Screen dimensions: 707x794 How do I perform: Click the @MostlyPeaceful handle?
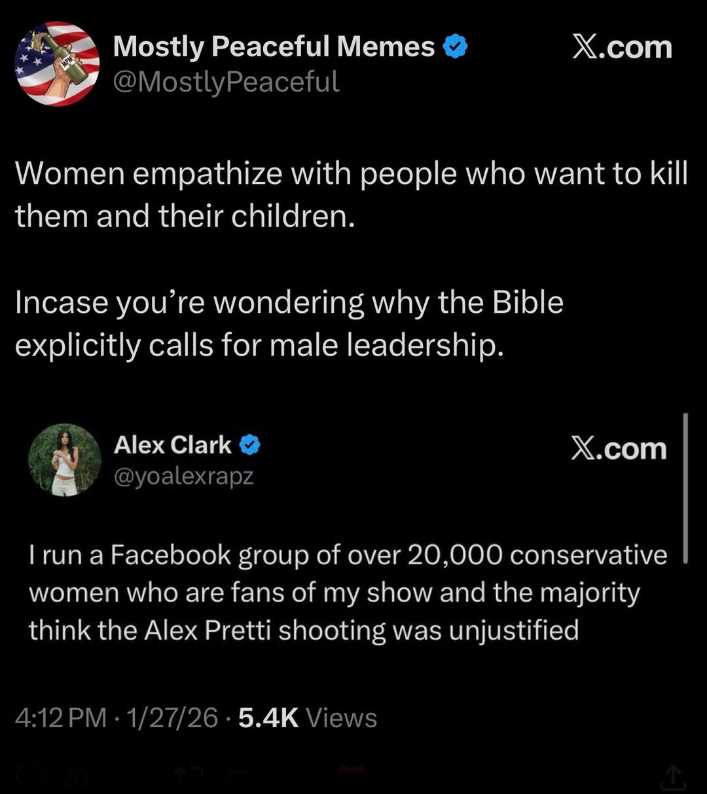(227, 82)
